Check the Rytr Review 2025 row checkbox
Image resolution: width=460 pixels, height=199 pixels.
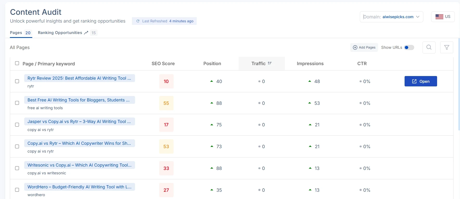coord(17,81)
